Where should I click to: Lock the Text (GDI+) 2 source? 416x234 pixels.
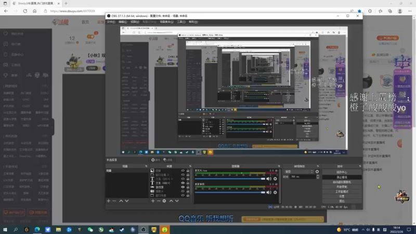click(x=188, y=179)
